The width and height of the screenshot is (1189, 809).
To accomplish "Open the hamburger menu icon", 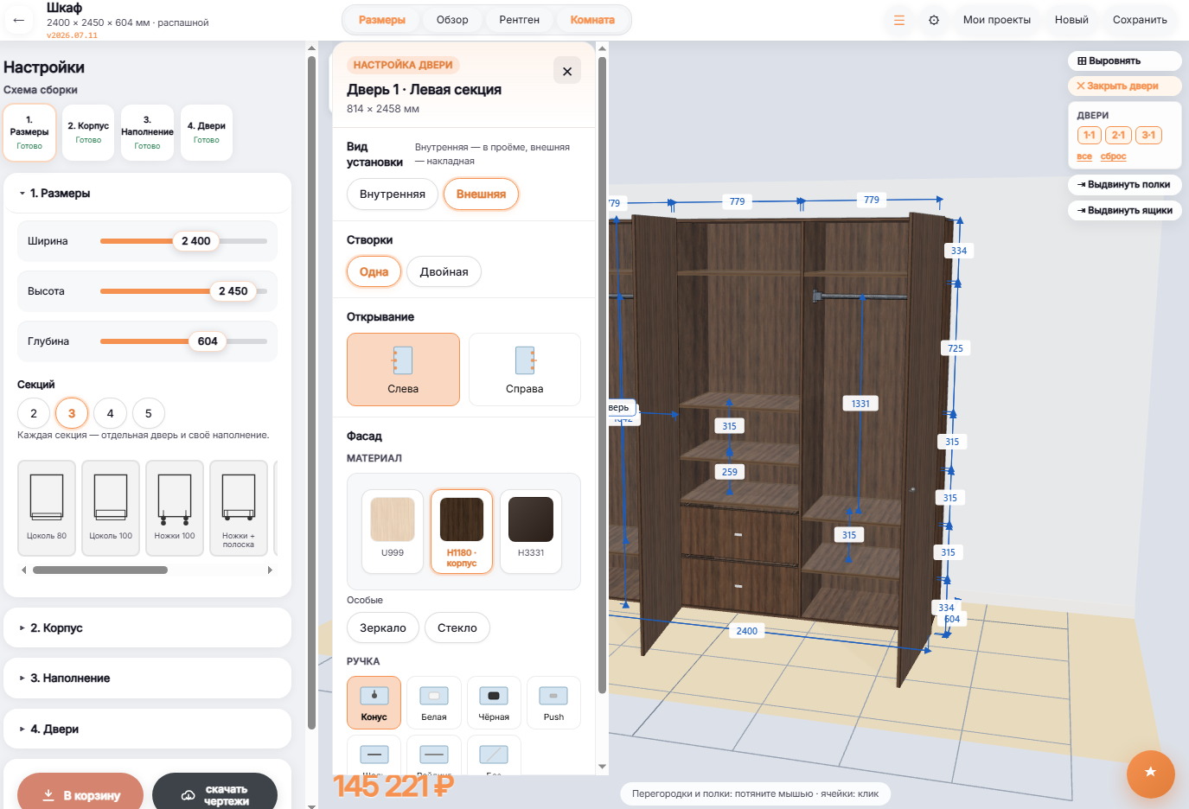I will (899, 20).
